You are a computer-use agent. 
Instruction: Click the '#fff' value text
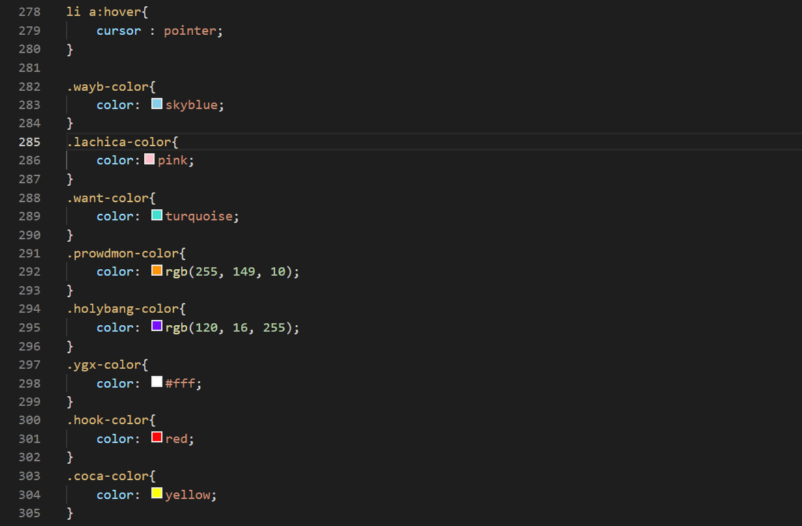pos(180,383)
